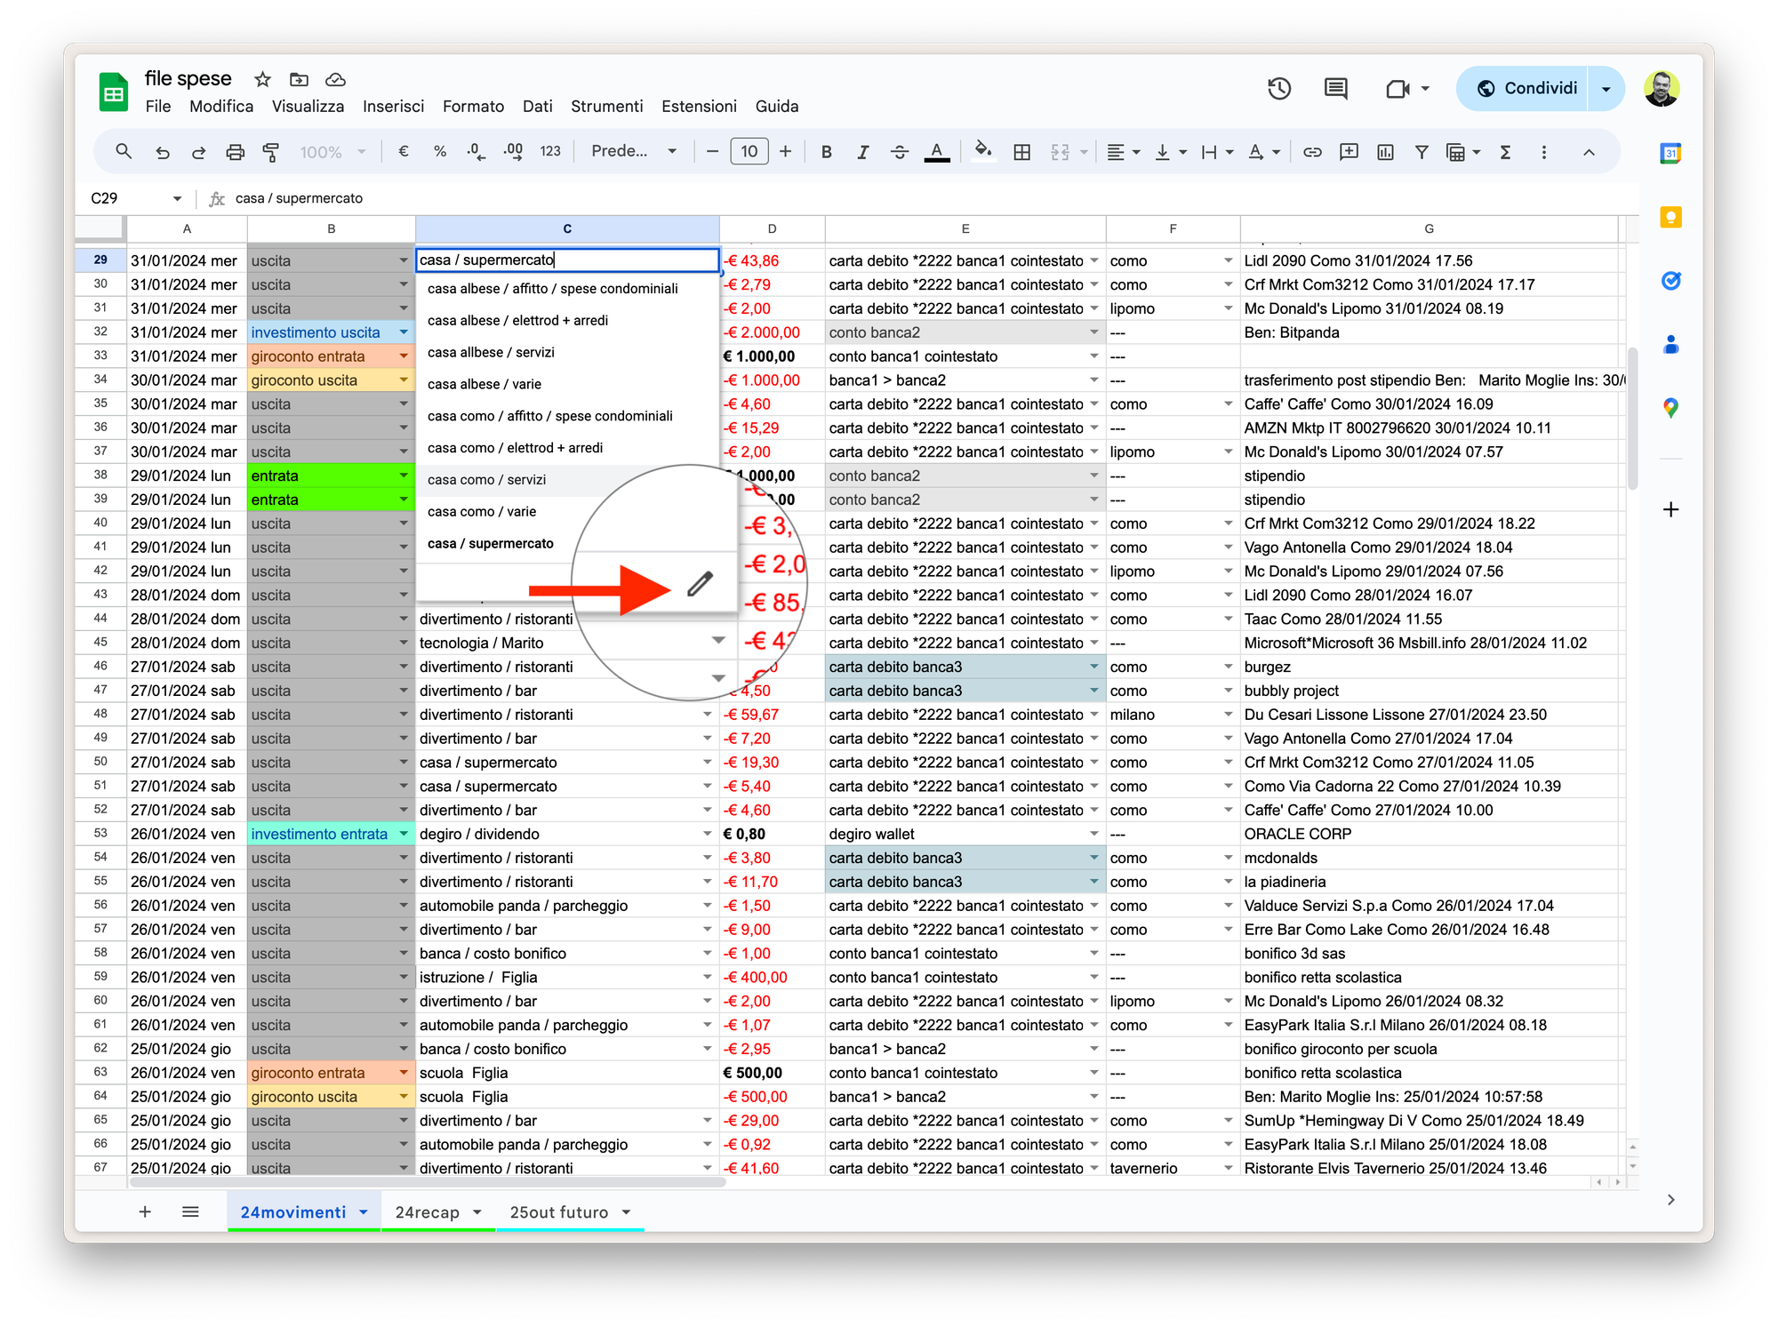The width and height of the screenshot is (1778, 1327).
Task: Decrease font size with minus button
Action: pos(711,152)
